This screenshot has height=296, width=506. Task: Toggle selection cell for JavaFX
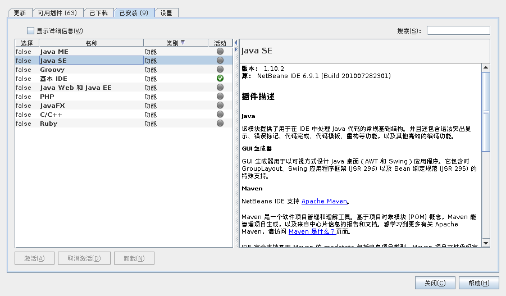click(27, 106)
